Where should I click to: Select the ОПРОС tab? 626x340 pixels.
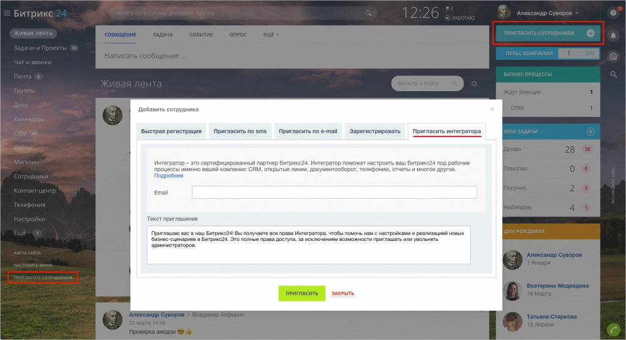pos(238,35)
